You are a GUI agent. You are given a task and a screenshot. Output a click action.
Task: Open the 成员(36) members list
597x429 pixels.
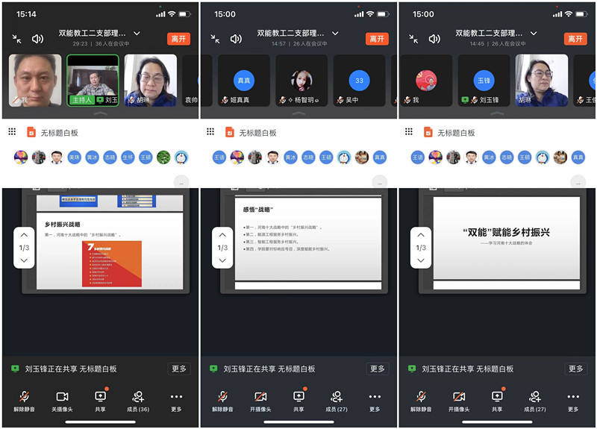(138, 397)
